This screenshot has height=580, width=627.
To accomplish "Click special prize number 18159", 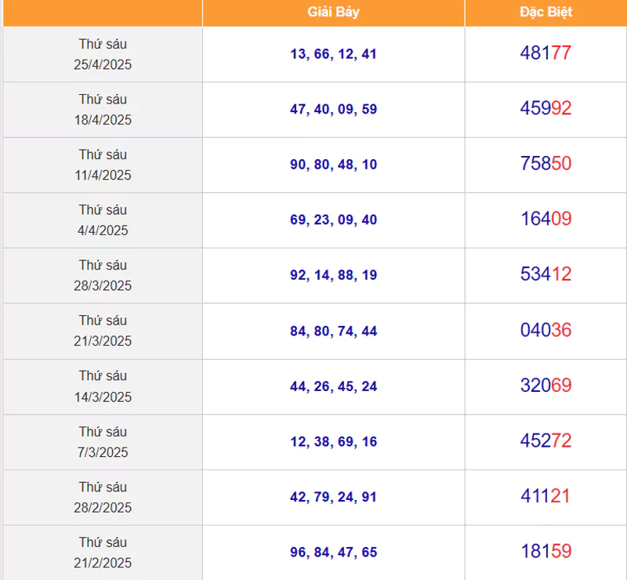I will 545,551.
